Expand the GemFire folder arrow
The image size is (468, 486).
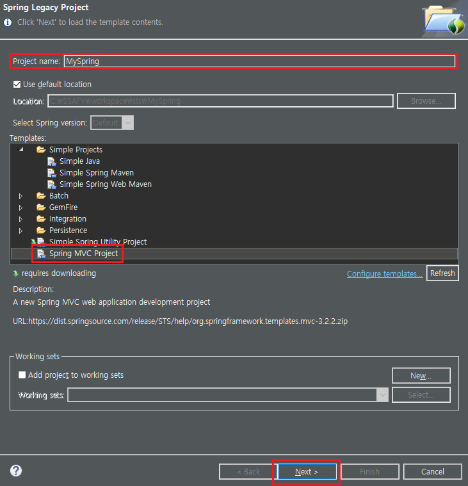coord(20,207)
